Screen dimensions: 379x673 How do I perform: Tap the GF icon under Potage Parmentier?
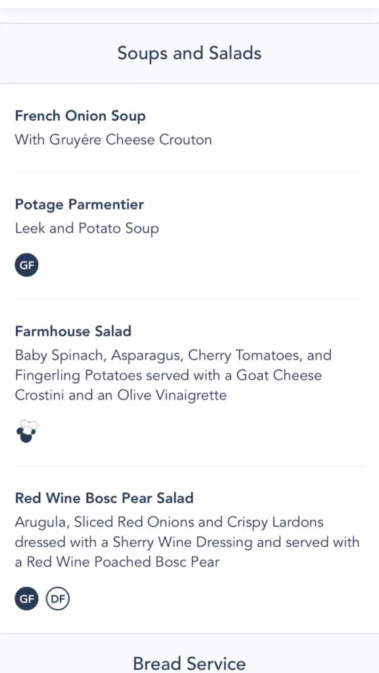[x=26, y=265]
